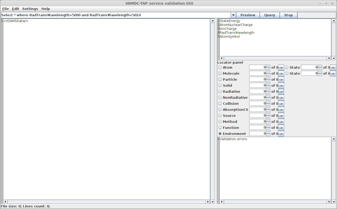Go to Radiative element with arrow button

281,91
